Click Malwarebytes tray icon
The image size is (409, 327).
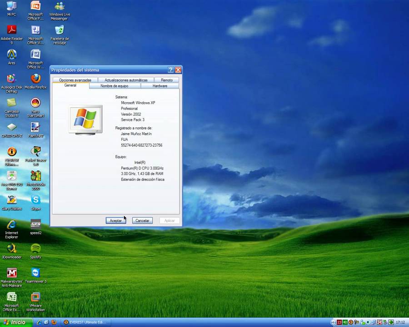click(x=379, y=322)
